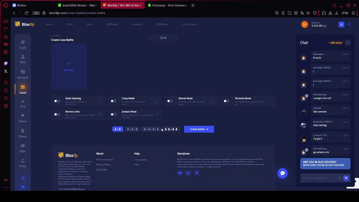Image resolution: width=359 pixels, height=202 pixels.
Task: Go back with the browser back arrow
Action: (x=14, y=13)
